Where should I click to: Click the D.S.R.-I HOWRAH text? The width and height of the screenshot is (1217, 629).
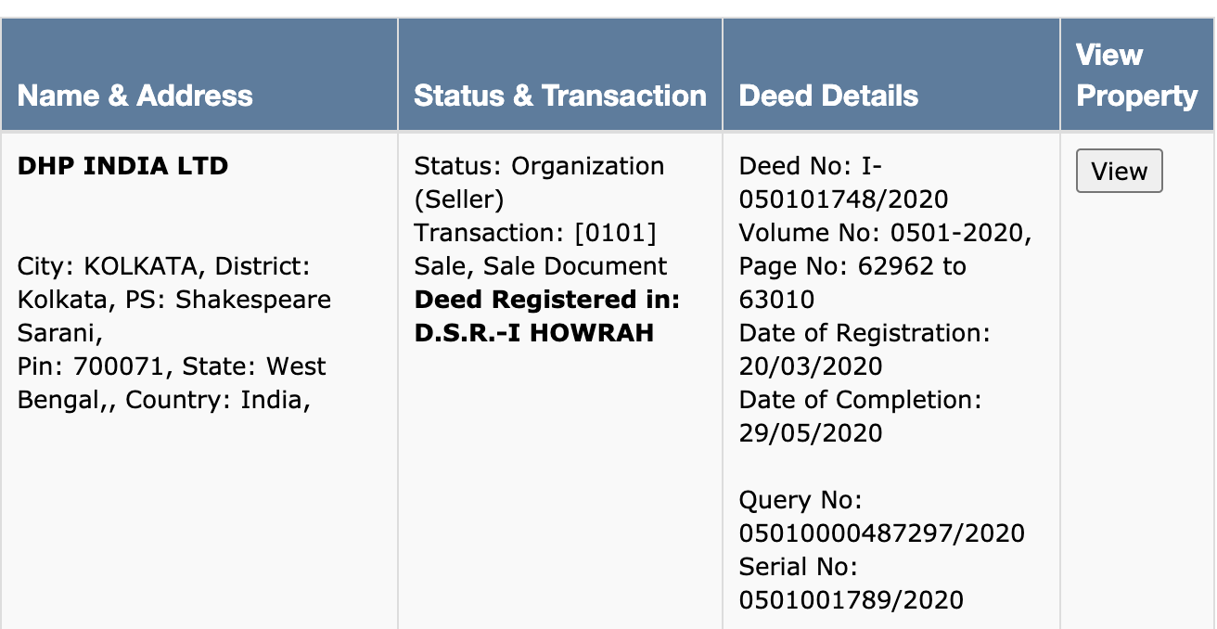[x=533, y=333]
